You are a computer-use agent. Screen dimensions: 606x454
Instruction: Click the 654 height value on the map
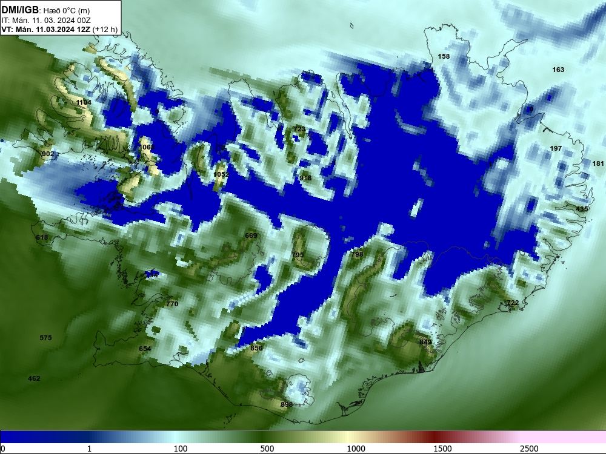[x=145, y=349]
